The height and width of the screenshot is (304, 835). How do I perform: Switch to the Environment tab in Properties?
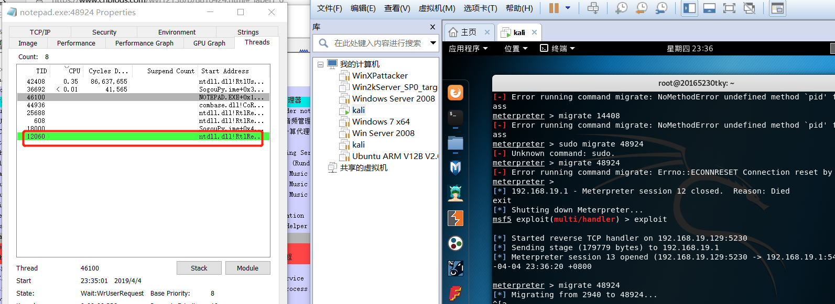177,32
